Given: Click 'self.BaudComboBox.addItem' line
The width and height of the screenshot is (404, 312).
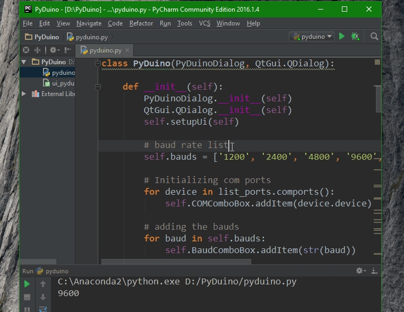Looking at the screenshot, I should tap(260, 250).
